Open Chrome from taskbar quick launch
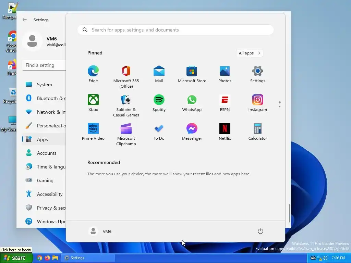The width and height of the screenshot is (351, 263). click(x=39, y=258)
